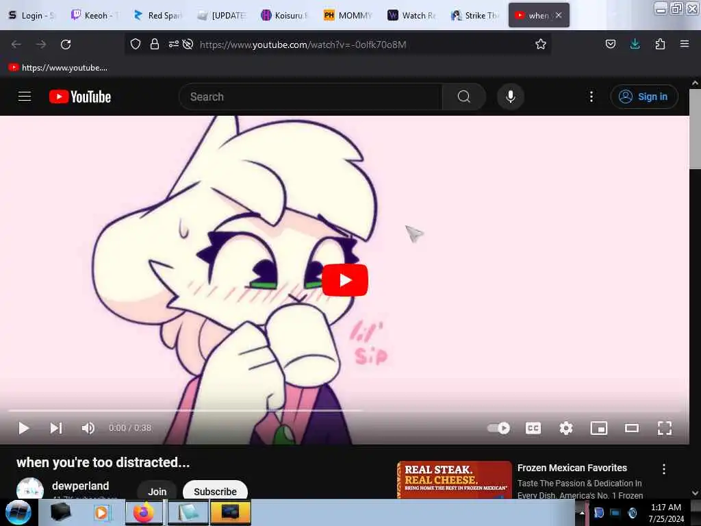Click the video title "when you're too distracted..."
The image size is (701, 526).
[103, 462]
